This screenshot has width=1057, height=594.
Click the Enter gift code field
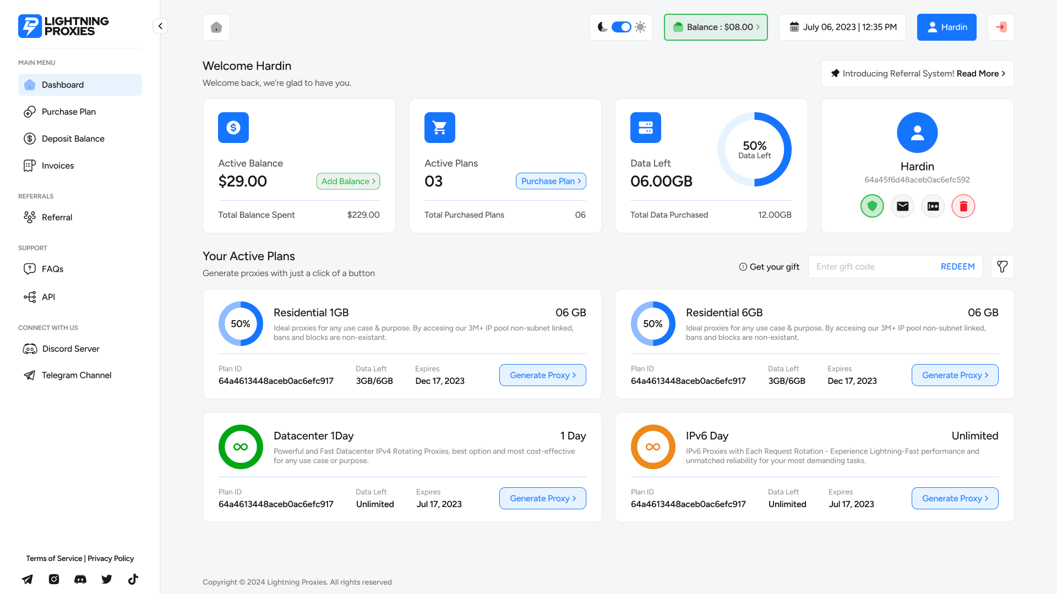tap(870, 267)
